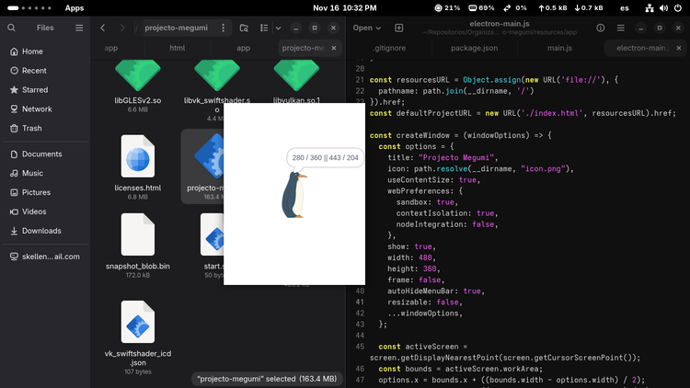Open Music in Files sidebar
The height and width of the screenshot is (388, 690).
[x=45, y=174]
